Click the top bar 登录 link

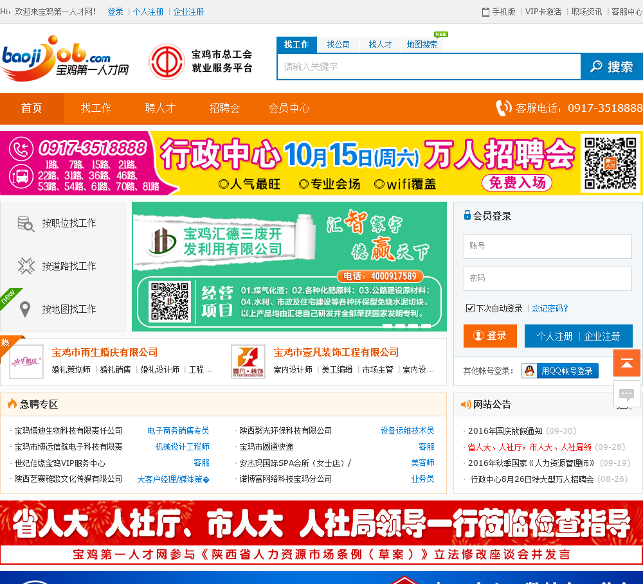(x=115, y=12)
